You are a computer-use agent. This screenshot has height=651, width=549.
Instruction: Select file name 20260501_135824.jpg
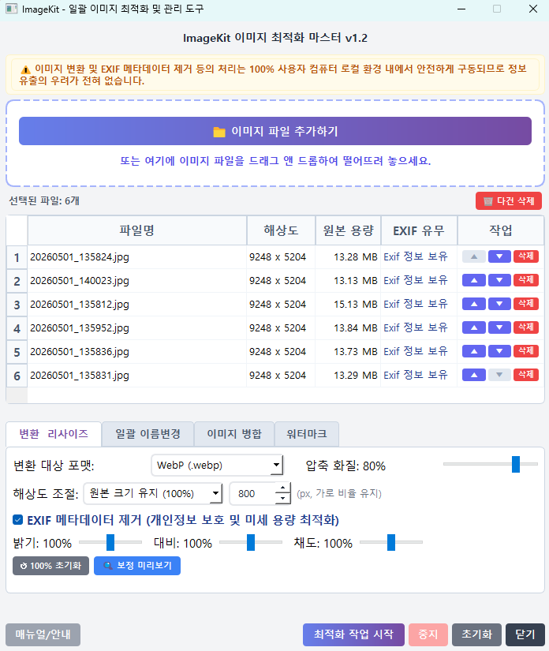pyautogui.click(x=80, y=257)
